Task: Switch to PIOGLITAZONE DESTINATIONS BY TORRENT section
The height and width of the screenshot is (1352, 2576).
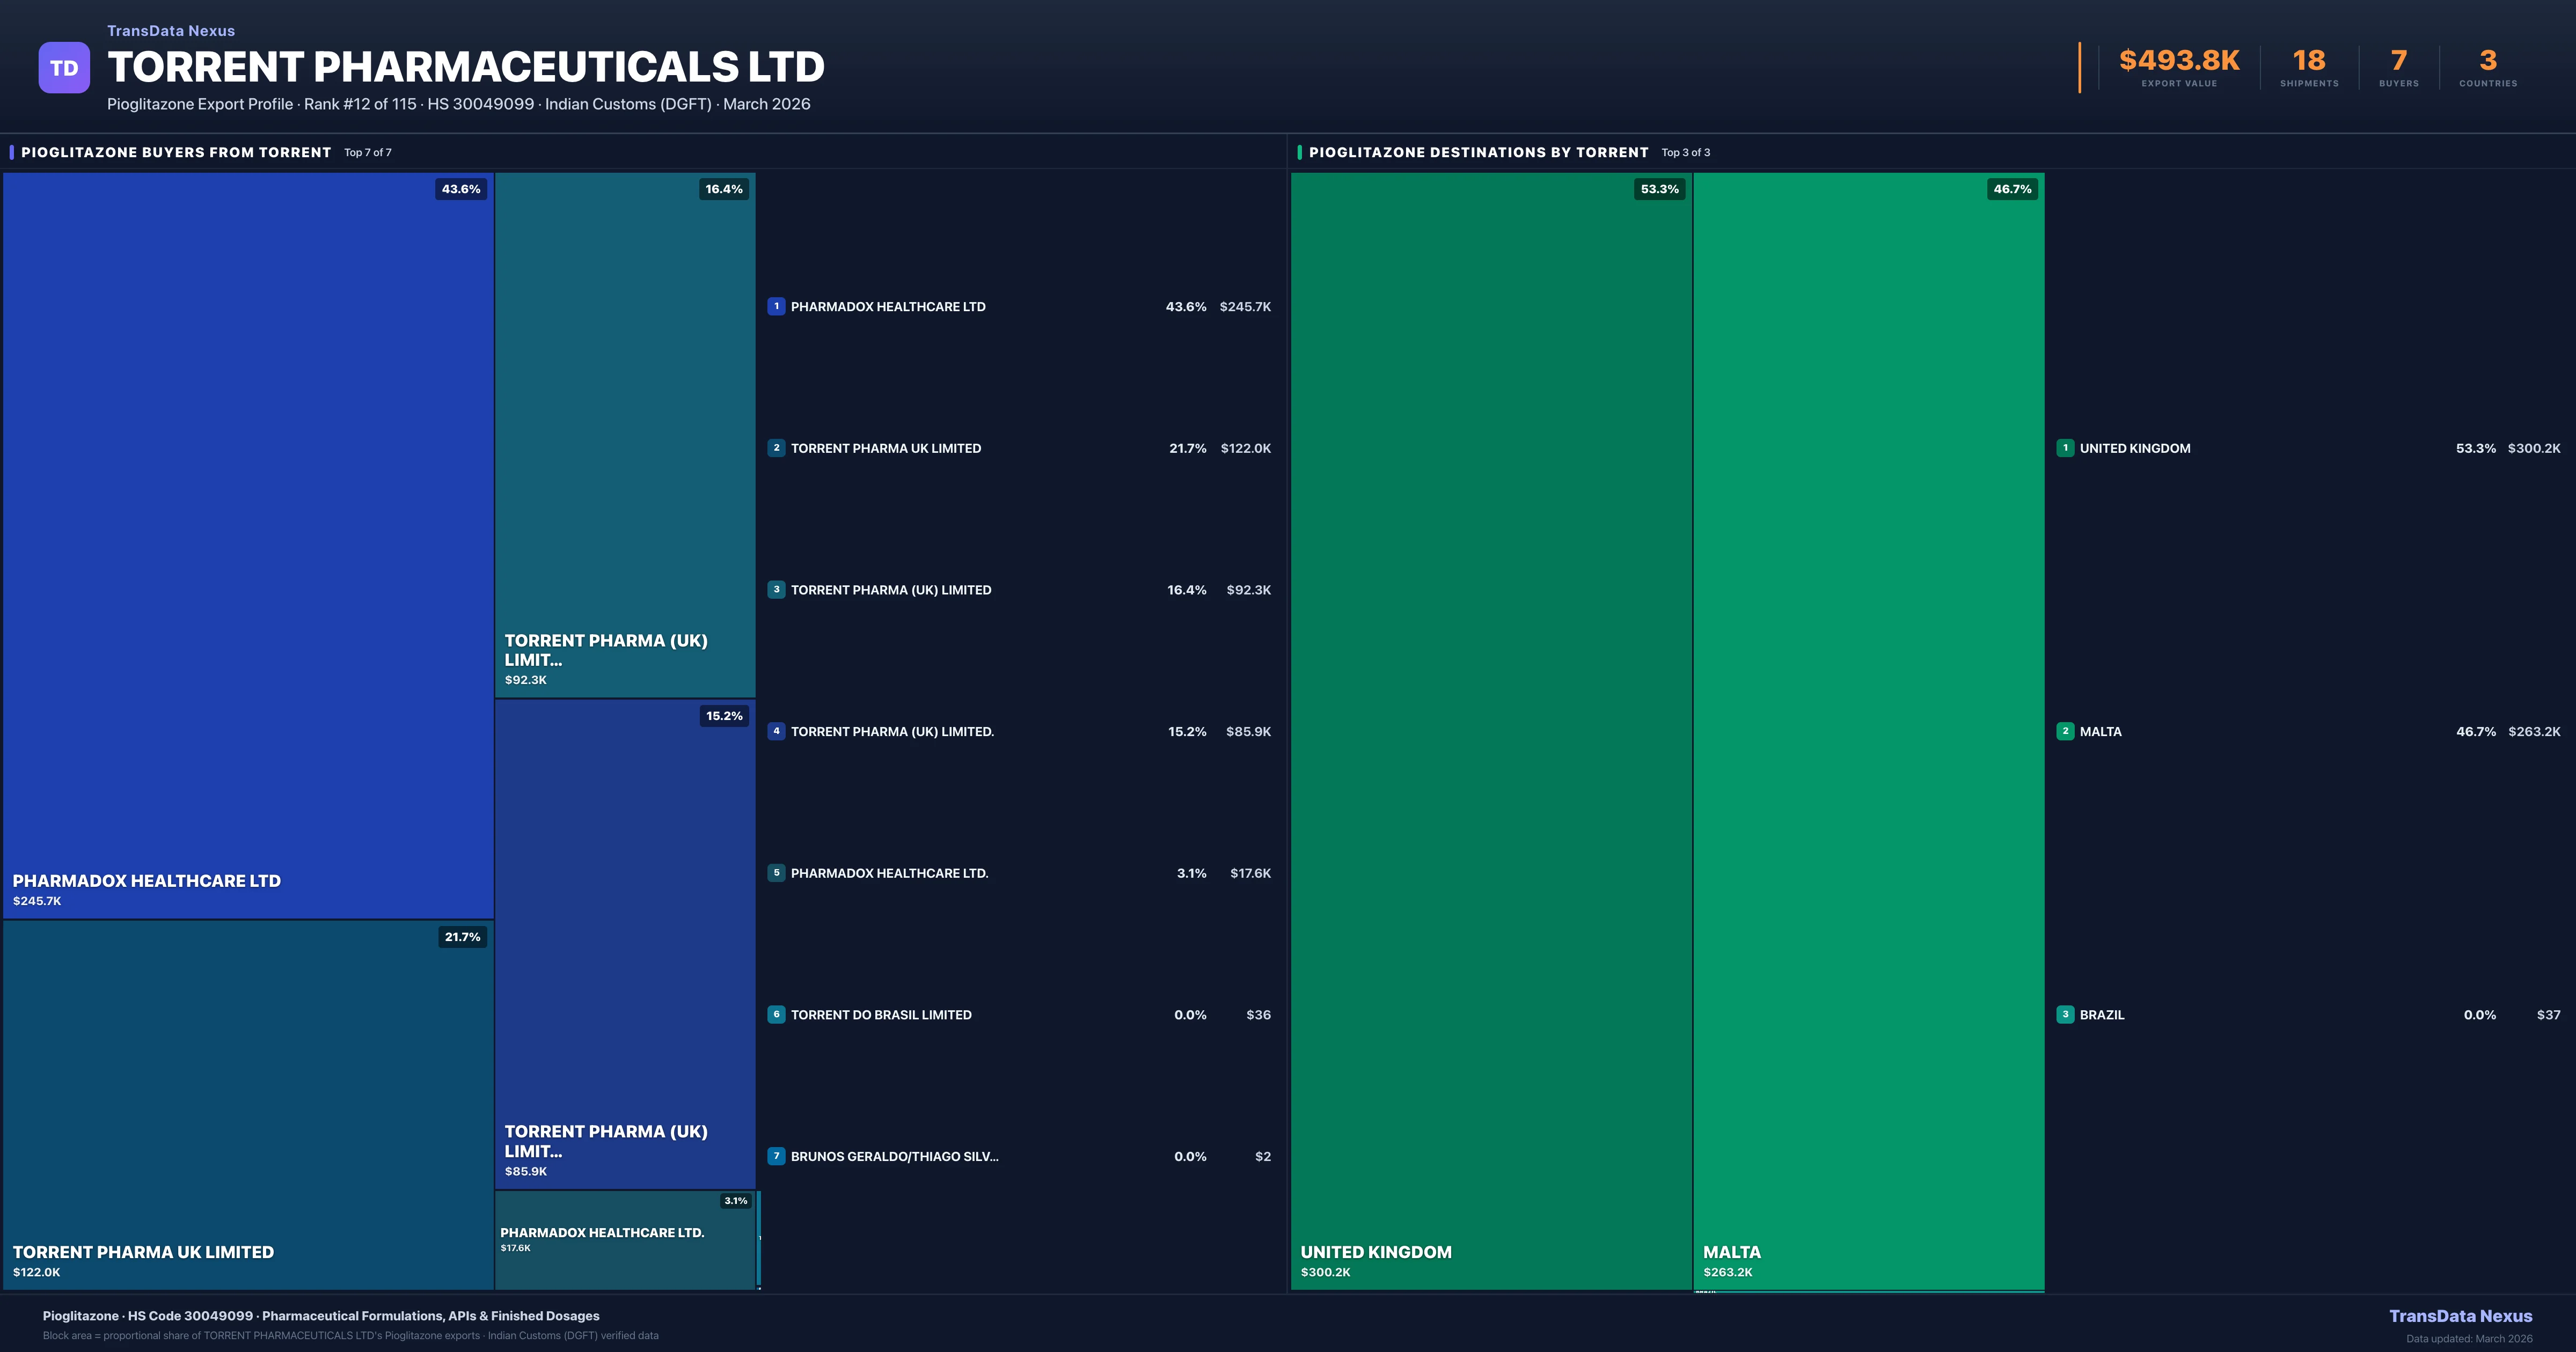Action: (1478, 152)
